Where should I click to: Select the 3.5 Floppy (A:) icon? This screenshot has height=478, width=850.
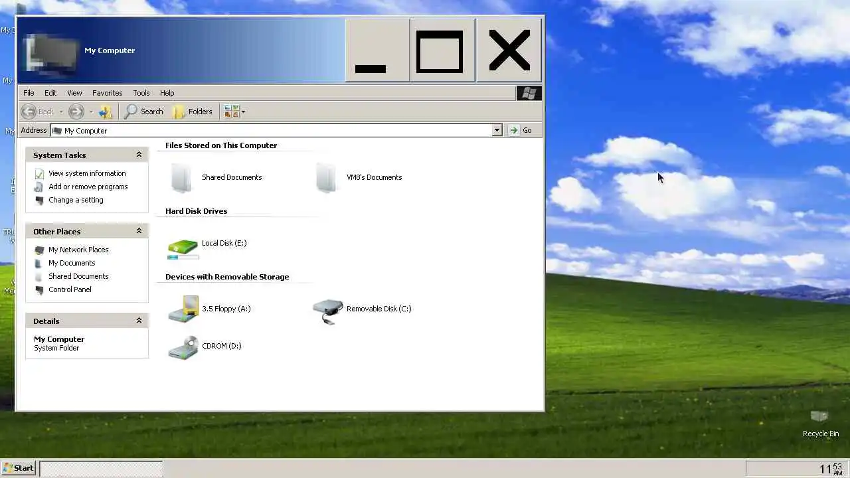tap(183, 309)
